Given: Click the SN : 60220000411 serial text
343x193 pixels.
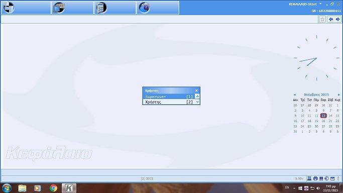Looking at the screenshot, I should 326,11.
